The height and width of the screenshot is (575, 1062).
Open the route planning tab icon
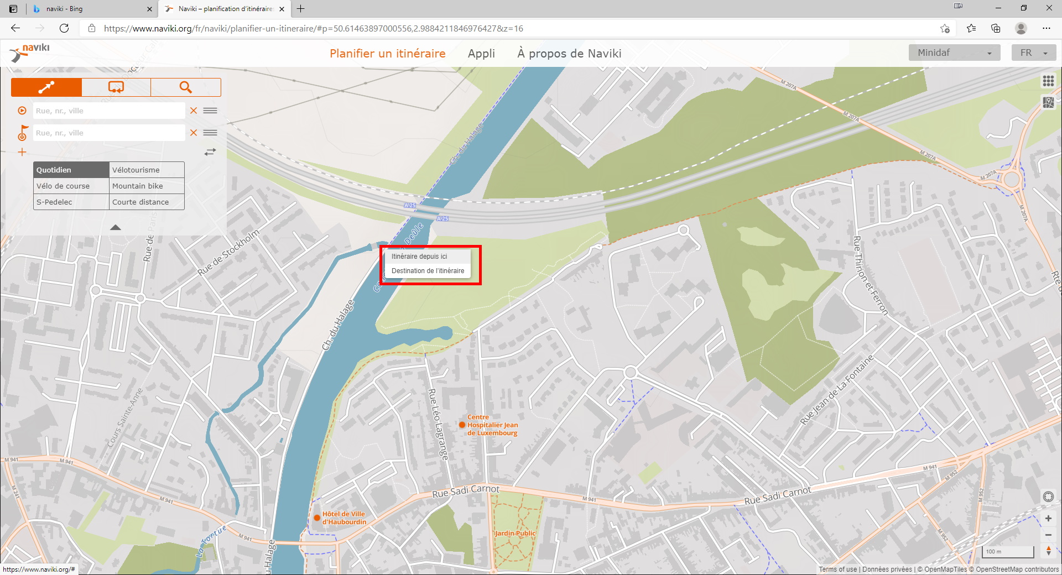click(x=46, y=87)
